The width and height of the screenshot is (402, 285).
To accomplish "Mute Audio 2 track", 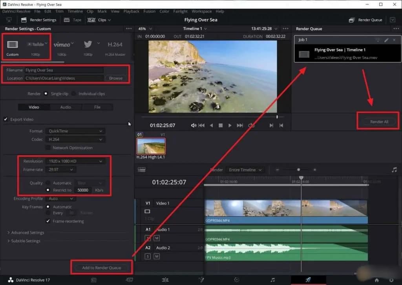I will pos(157,256).
